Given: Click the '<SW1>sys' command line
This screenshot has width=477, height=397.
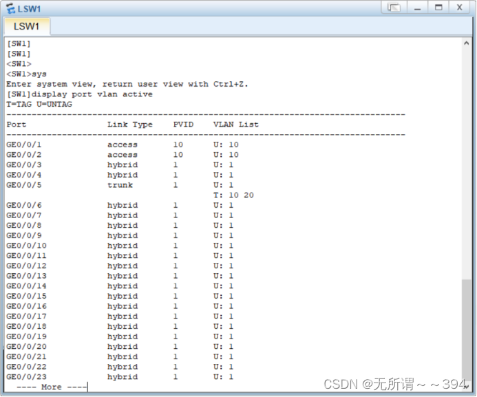Looking at the screenshot, I should [x=26, y=74].
